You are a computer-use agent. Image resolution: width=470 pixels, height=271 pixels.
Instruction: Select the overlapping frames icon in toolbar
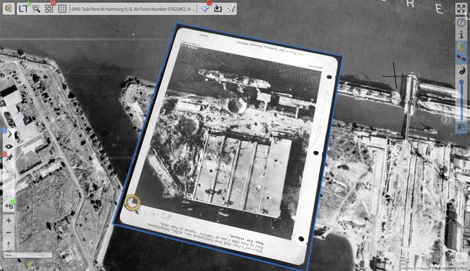point(23,9)
